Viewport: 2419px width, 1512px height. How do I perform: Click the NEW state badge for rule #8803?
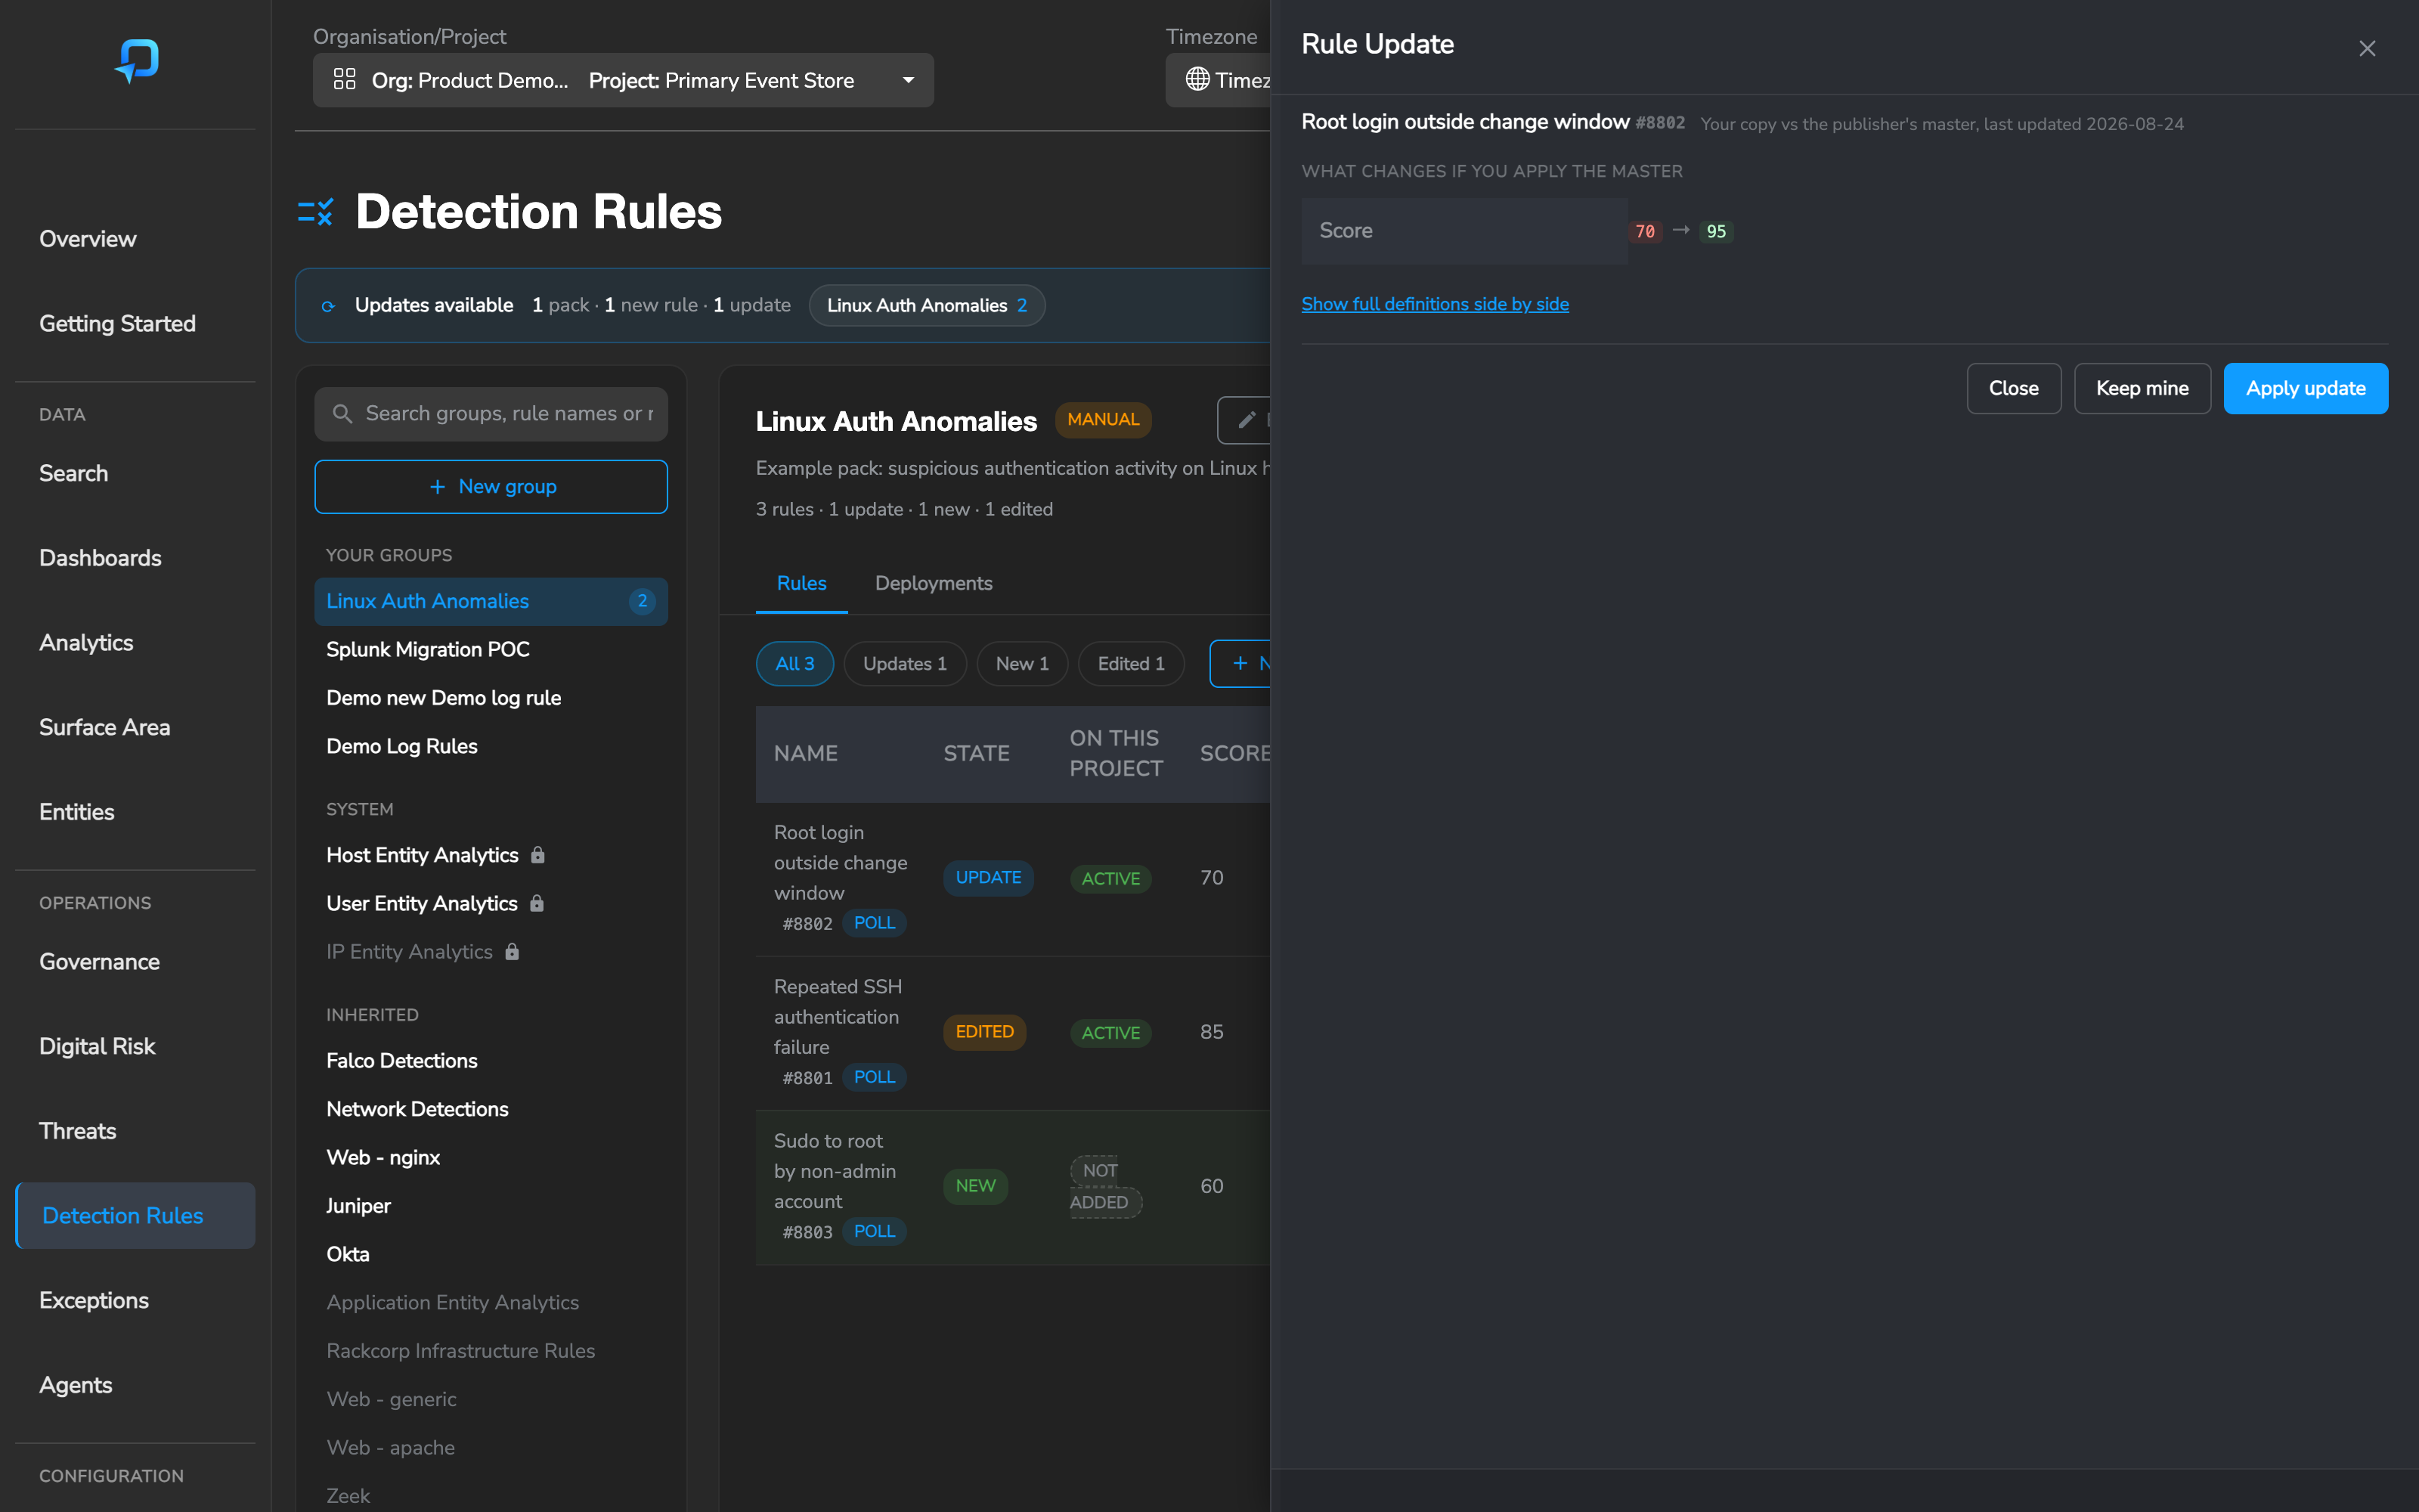click(974, 1186)
